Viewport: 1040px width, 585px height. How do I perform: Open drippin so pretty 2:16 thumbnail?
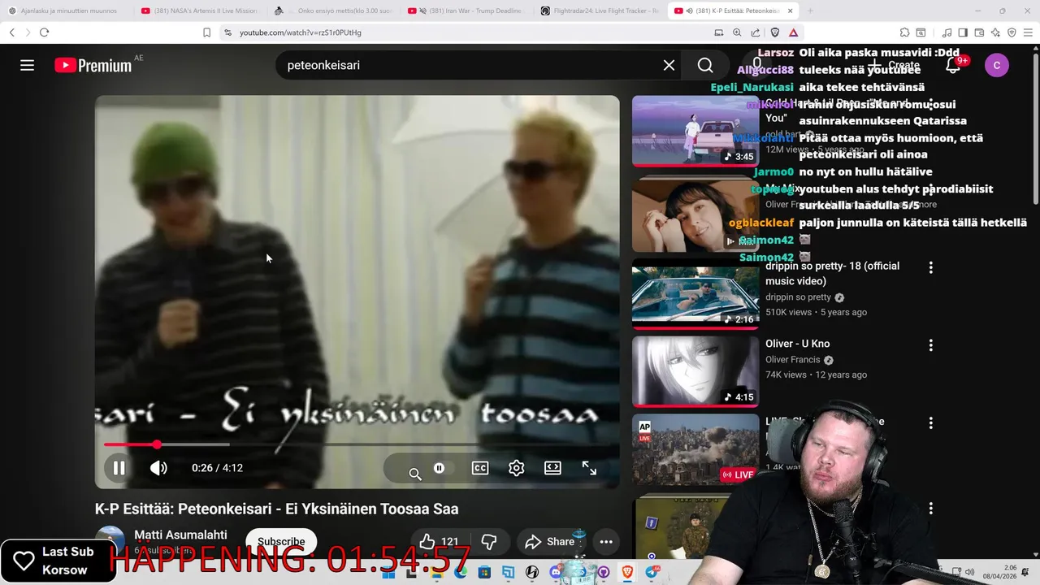[695, 293]
